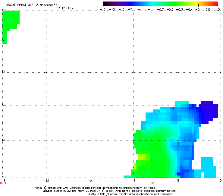
Task: Click the "-13" color scale label
Action: point(112,10)
